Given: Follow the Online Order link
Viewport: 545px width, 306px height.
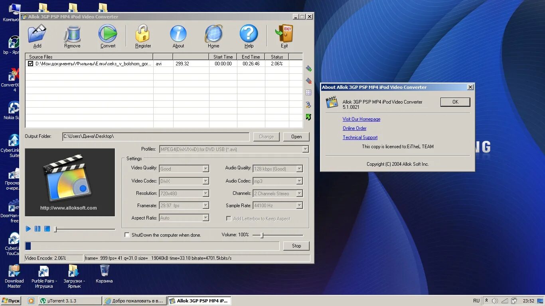Looking at the screenshot, I should tap(354, 128).
